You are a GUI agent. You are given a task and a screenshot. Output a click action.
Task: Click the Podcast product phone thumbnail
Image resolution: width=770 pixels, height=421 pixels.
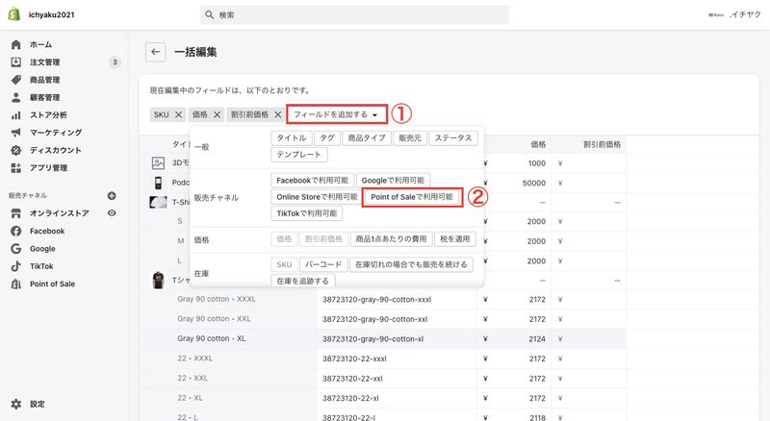(x=158, y=183)
